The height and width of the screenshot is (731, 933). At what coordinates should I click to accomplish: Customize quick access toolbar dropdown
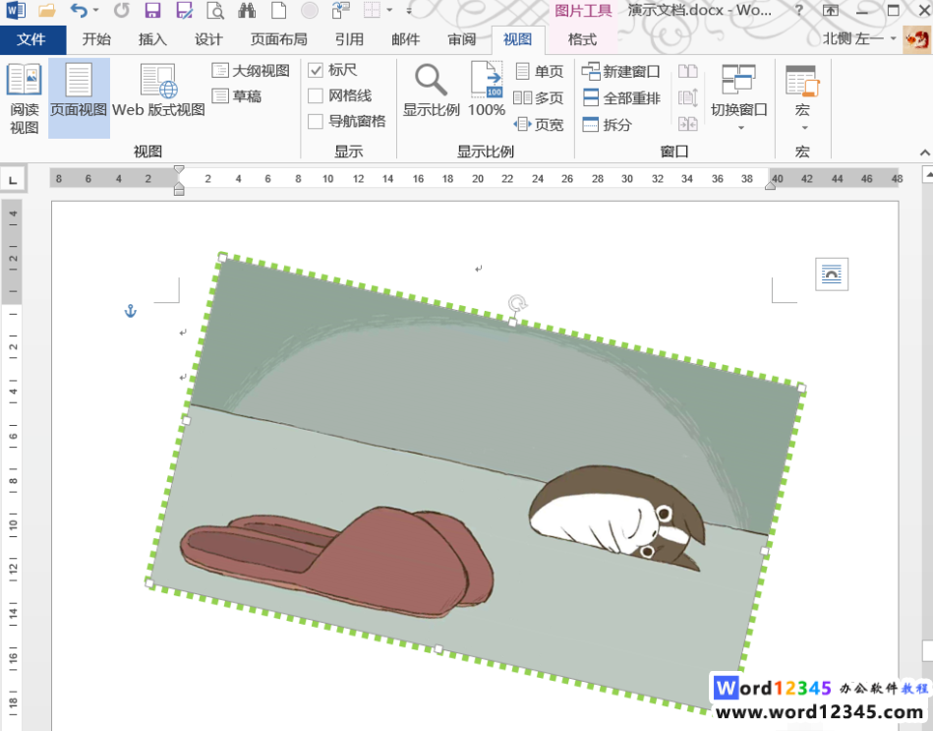click(409, 10)
